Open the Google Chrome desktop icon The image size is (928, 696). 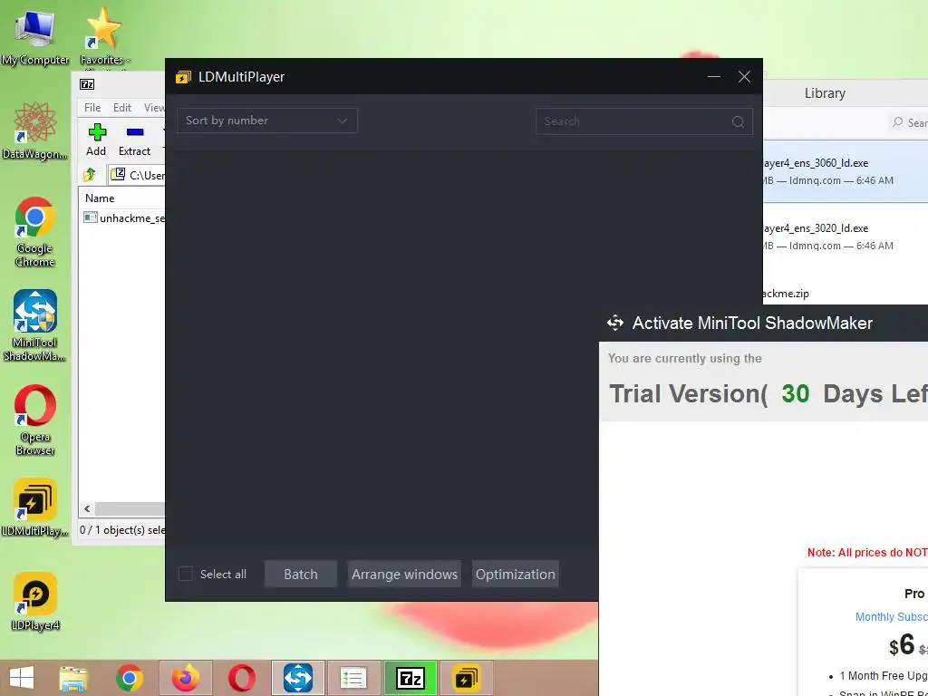coord(35,231)
